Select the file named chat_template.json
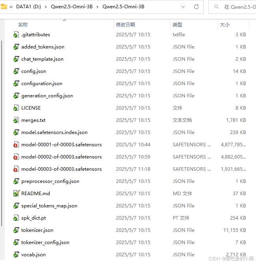The height and width of the screenshot is (263, 256). point(42,59)
